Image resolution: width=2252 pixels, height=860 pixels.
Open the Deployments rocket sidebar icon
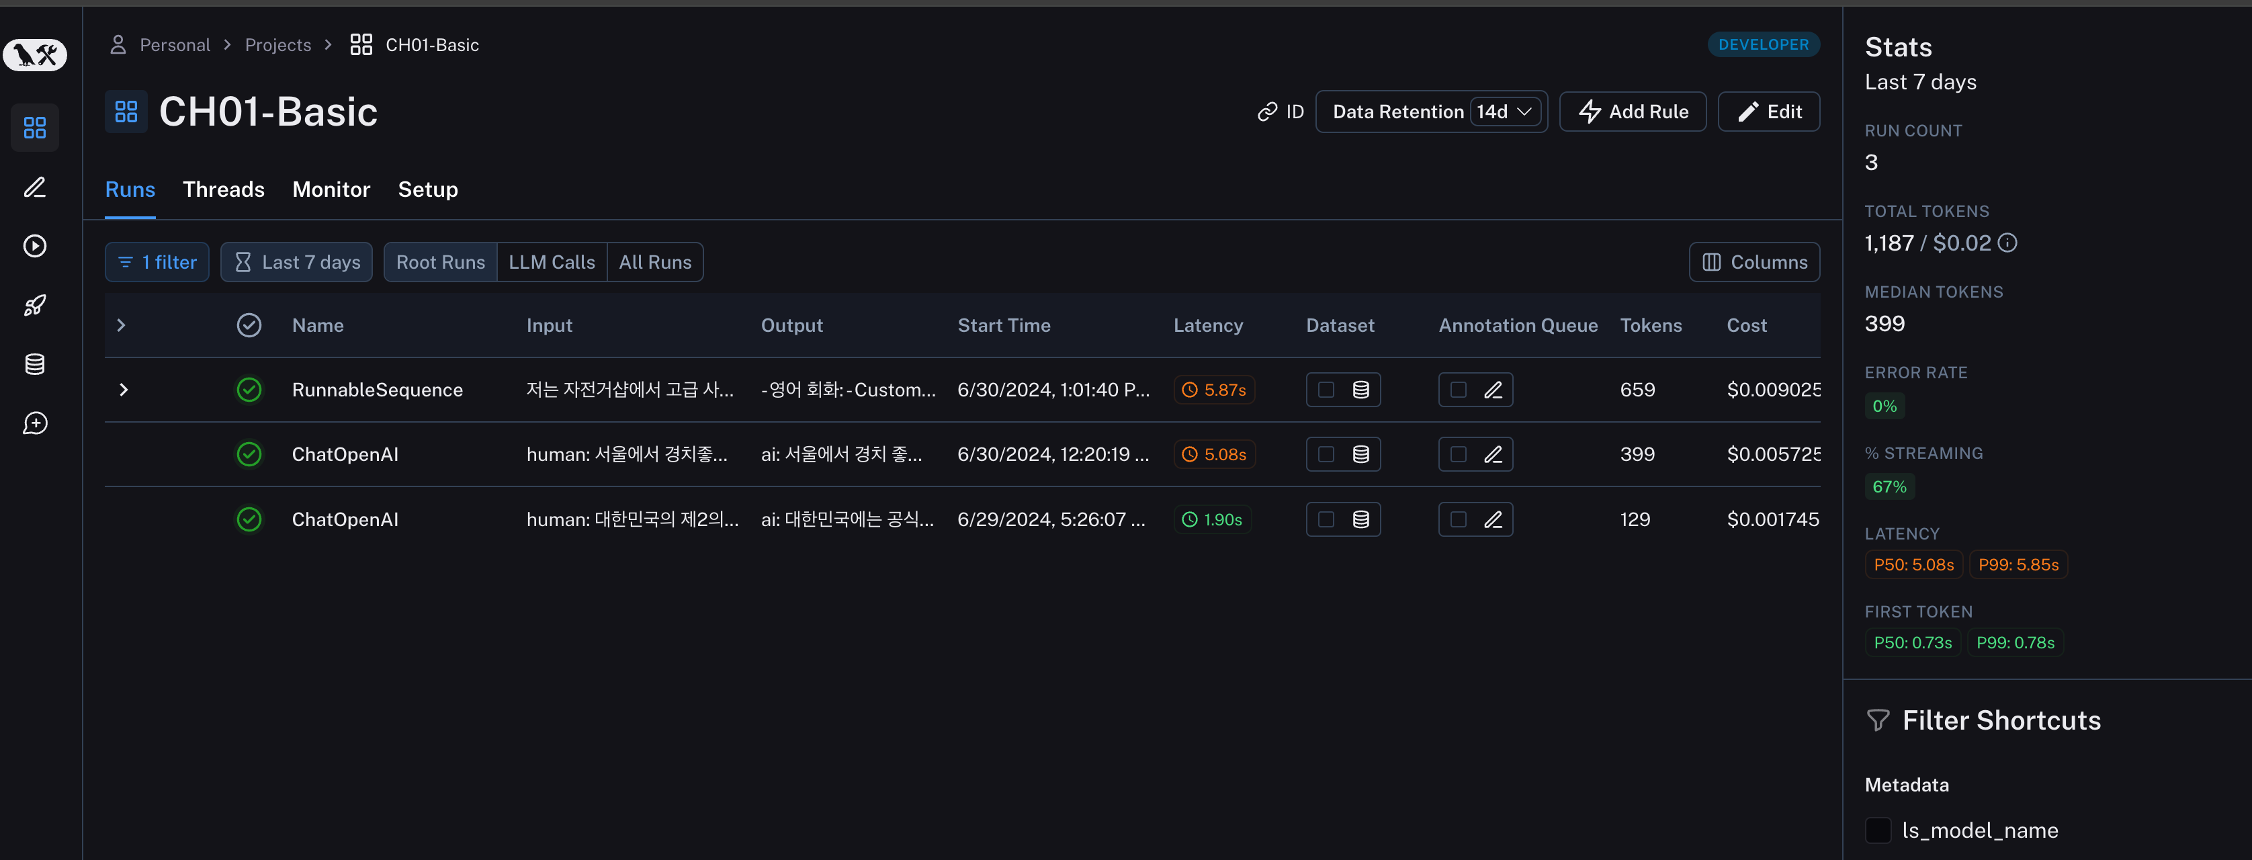click(35, 305)
